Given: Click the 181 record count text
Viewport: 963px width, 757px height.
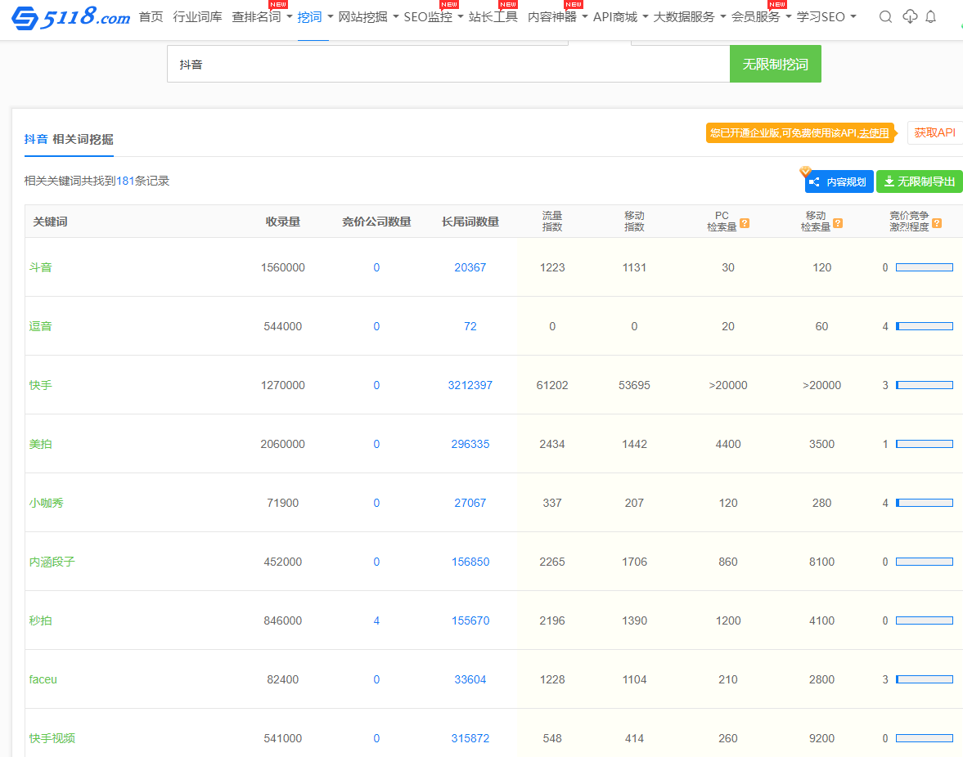Looking at the screenshot, I should tap(124, 181).
